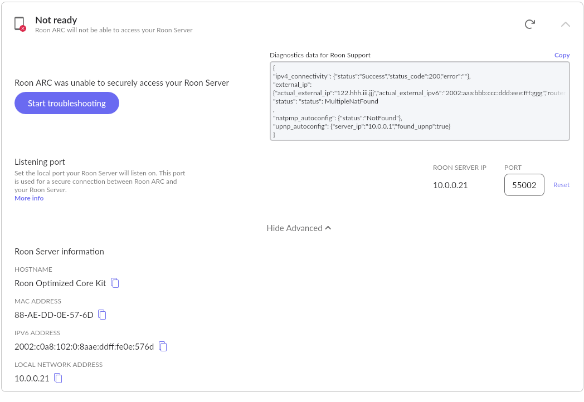Collapse the Not ready panel chevron
The image size is (584, 402).
(x=566, y=24)
